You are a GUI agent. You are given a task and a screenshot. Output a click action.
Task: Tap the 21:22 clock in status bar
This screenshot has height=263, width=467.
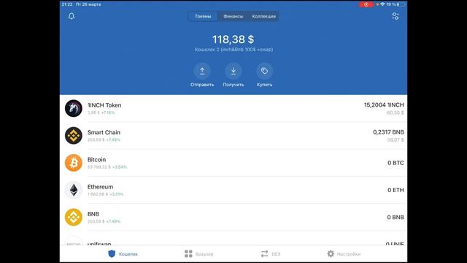pos(67,4)
